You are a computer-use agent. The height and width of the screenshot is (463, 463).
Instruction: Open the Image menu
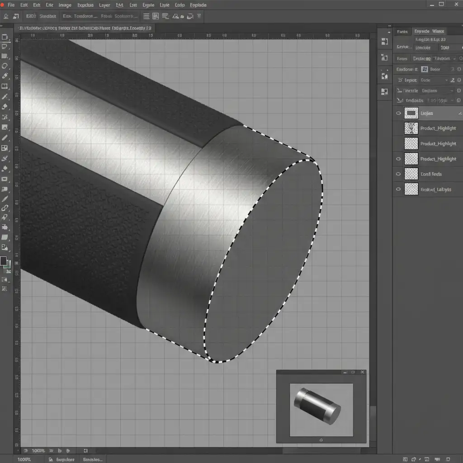(x=65, y=5)
